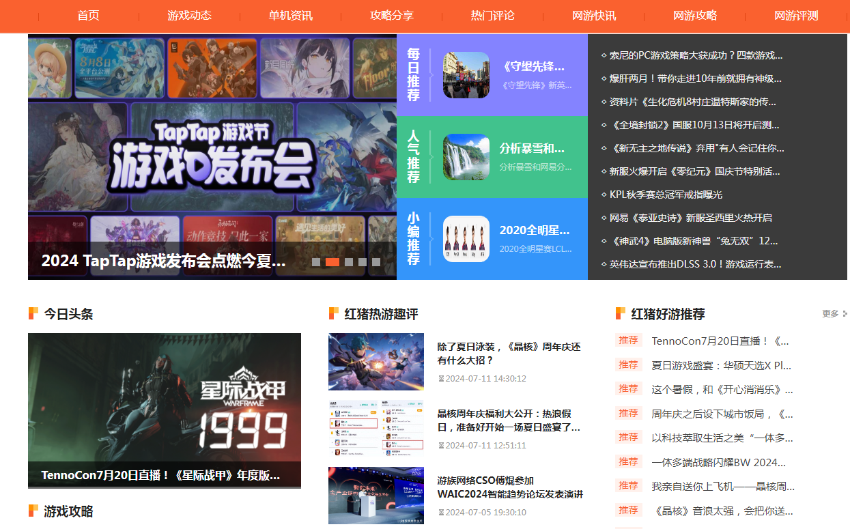Open headline 《新无主之地传说》弃用
Viewport: 850px width, 529px height.
[x=696, y=148]
